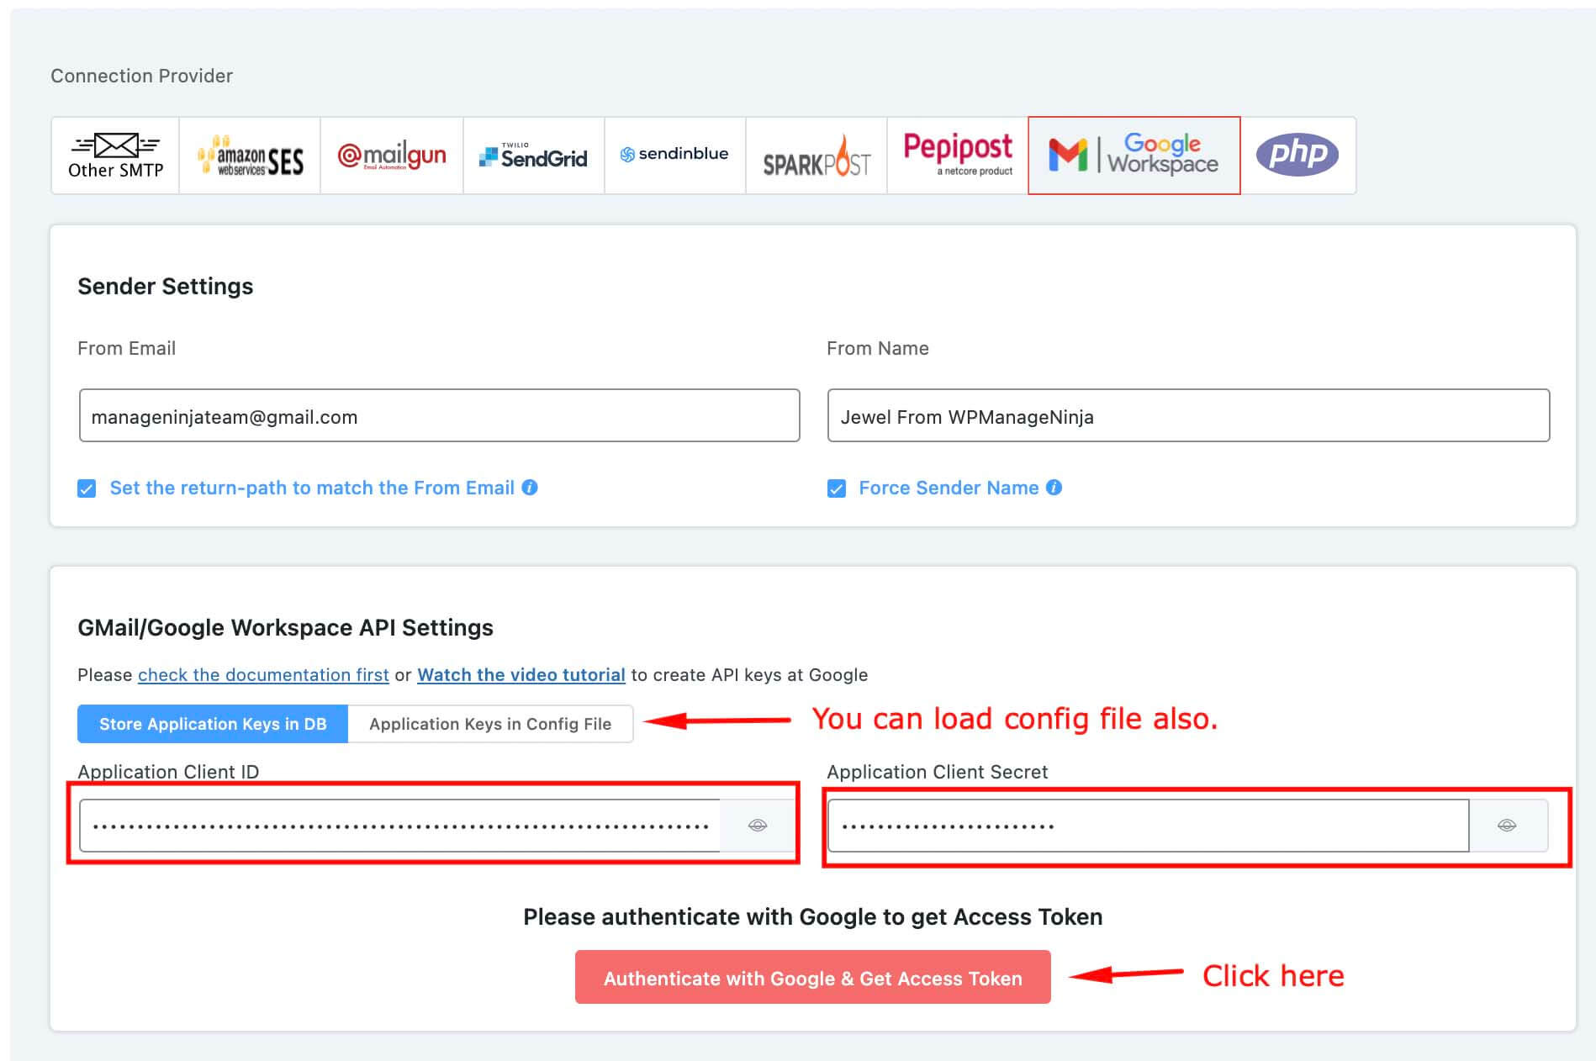Select the Store Application Keys in DB tab
1596x1061 pixels.
pos(212,724)
